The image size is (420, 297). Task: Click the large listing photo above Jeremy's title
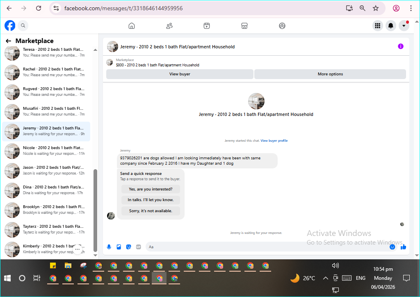click(x=256, y=101)
